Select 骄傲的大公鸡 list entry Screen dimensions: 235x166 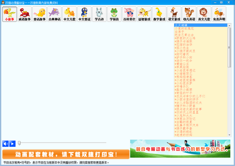tap(201, 38)
